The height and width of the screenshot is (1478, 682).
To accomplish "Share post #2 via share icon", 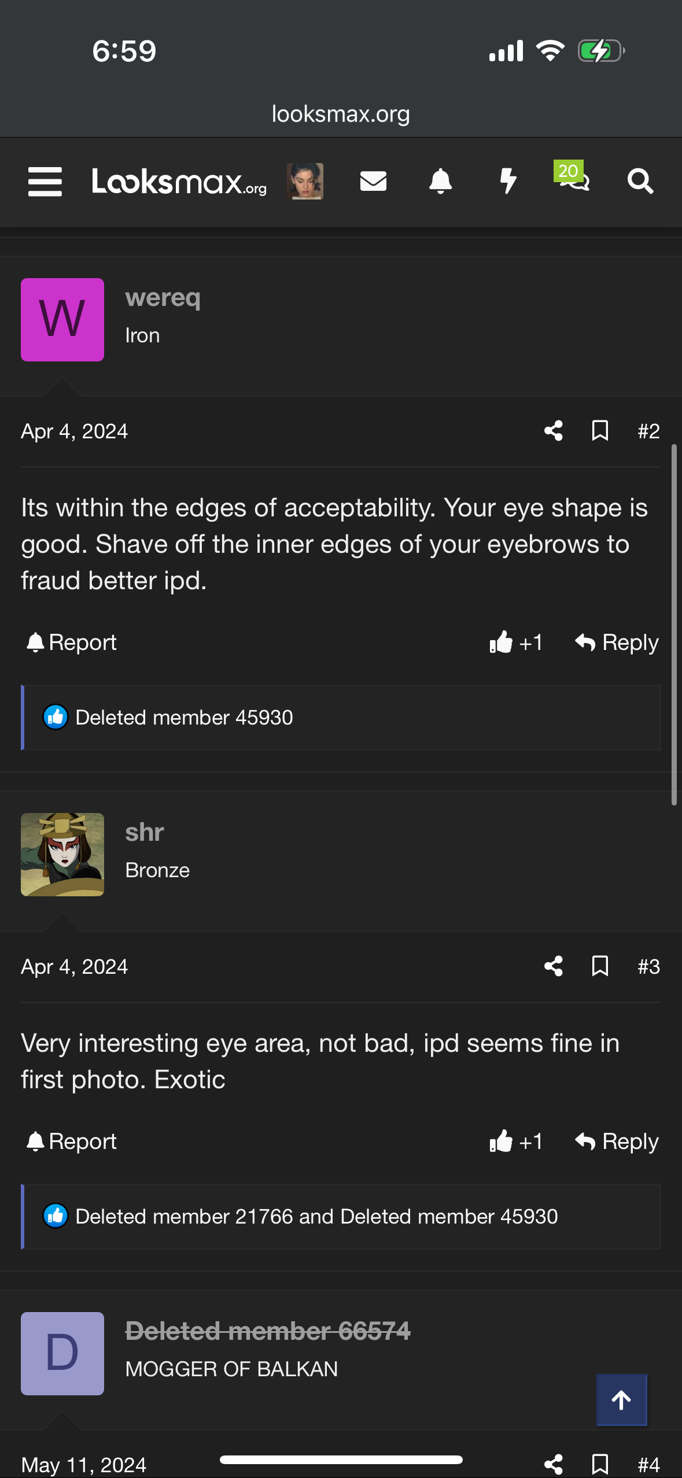I will 554,431.
